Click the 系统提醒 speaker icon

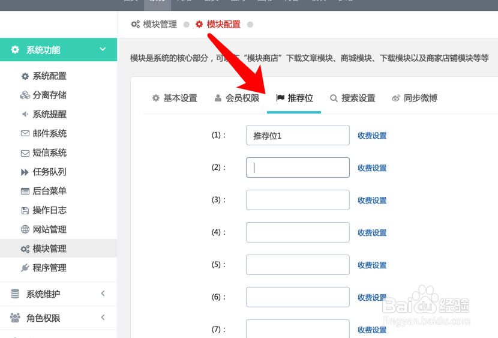pos(25,114)
